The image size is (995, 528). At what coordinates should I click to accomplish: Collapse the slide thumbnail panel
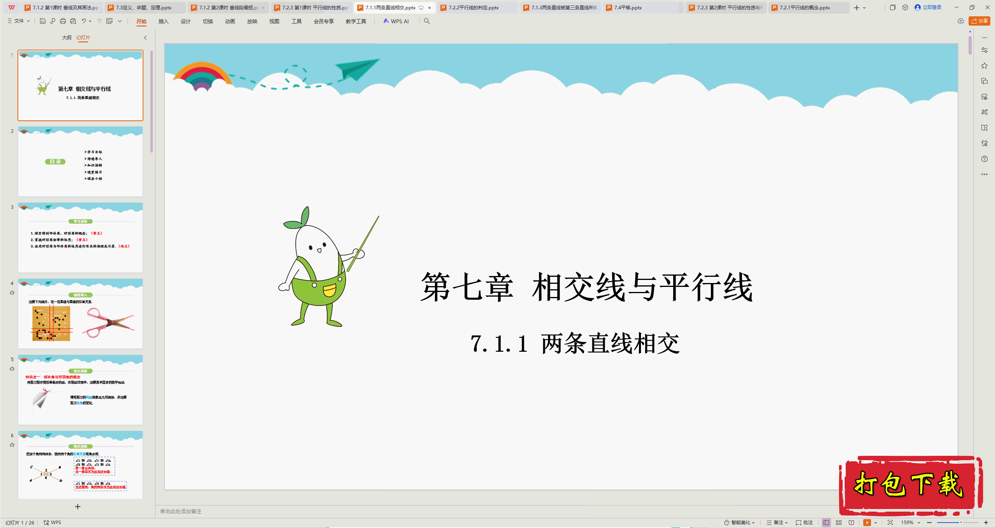pyautogui.click(x=145, y=38)
